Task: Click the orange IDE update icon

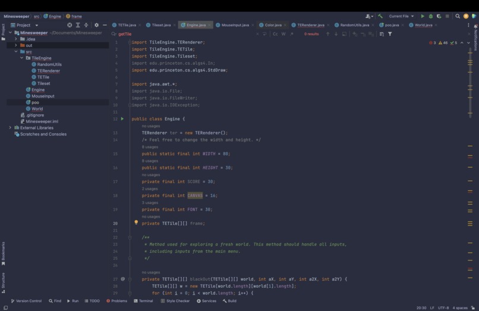Action: tap(466, 16)
